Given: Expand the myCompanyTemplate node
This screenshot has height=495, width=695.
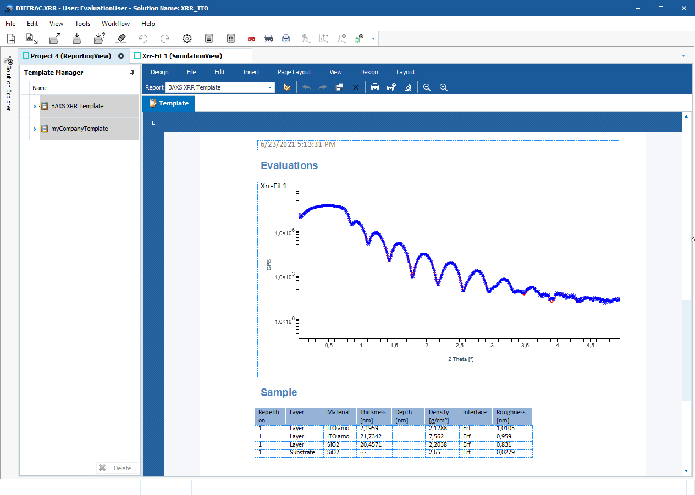Looking at the screenshot, I should tap(35, 129).
